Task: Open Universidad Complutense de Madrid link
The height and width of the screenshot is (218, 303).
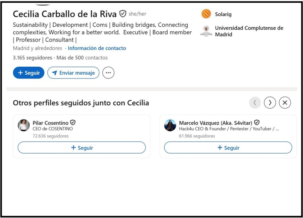Action: pyautogui.click(x=249, y=31)
